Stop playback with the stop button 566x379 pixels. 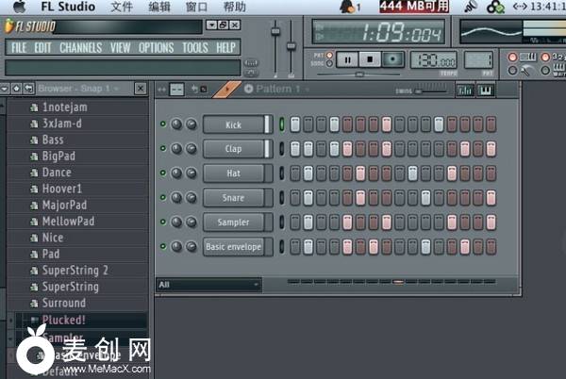coord(370,59)
